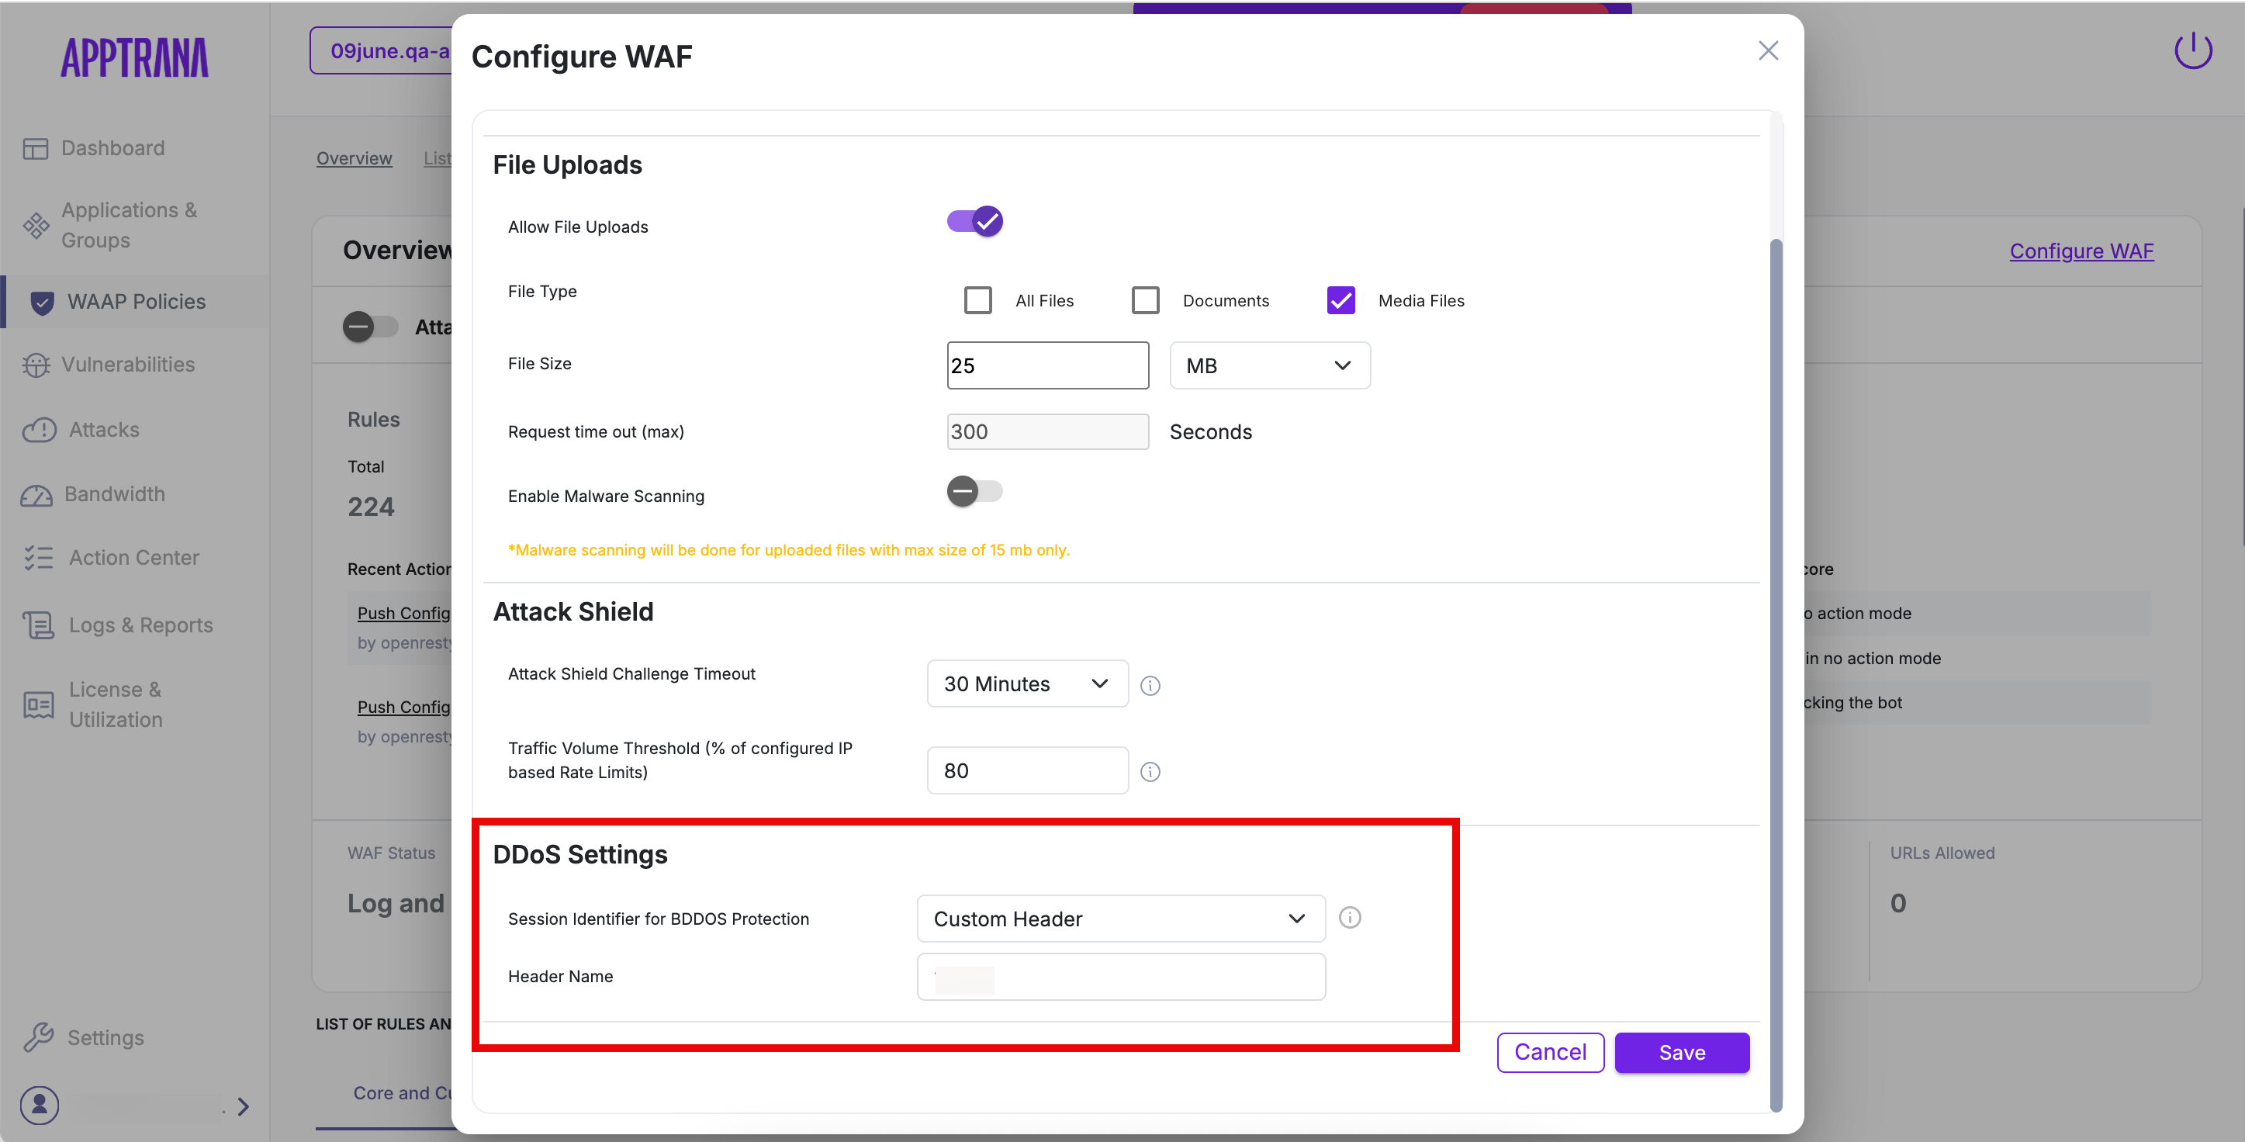This screenshot has height=1142, width=2245.
Task: Click the Action Center checklist icon
Action: click(38, 558)
